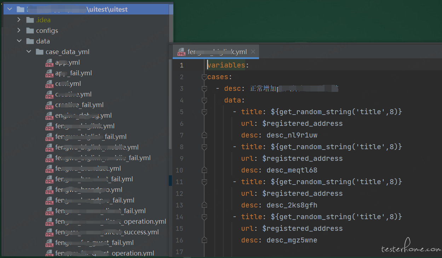Click get_random_string call on line 14
The height and width of the screenshot is (258, 442).
(x=336, y=217)
